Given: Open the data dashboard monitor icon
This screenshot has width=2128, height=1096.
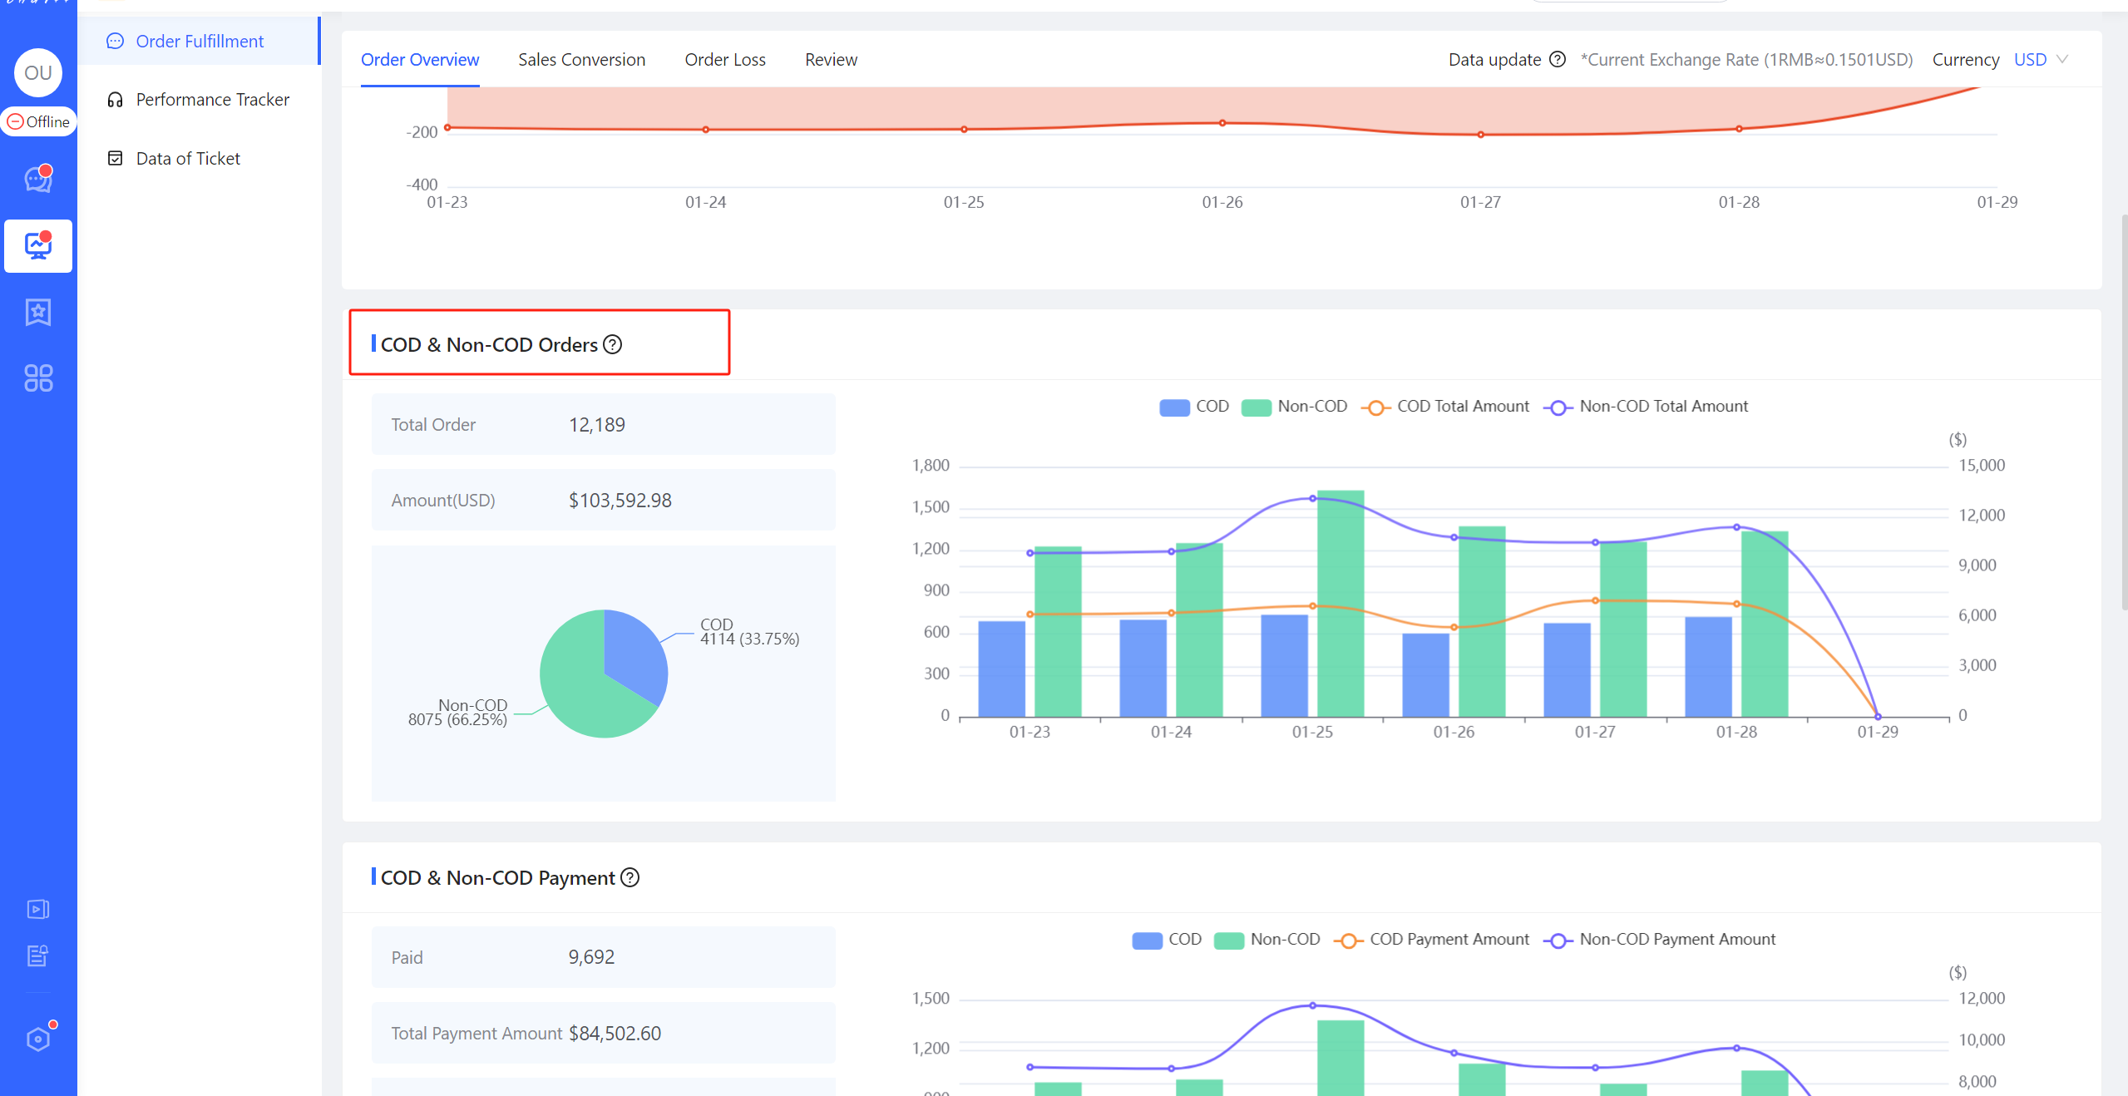Looking at the screenshot, I should (x=38, y=245).
